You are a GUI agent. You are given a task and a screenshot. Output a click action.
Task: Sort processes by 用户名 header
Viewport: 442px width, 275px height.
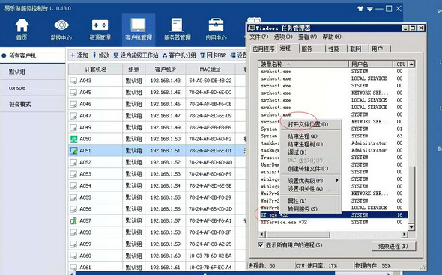coord(371,64)
